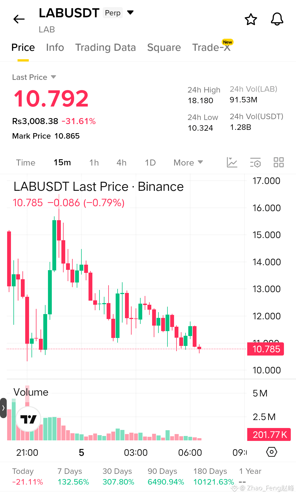Select the 15m chart interval
The height and width of the screenshot is (495, 296).
pos(62,163)
